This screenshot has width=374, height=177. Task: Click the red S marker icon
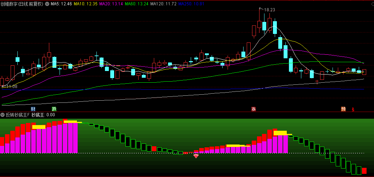(x=353, y=110)
